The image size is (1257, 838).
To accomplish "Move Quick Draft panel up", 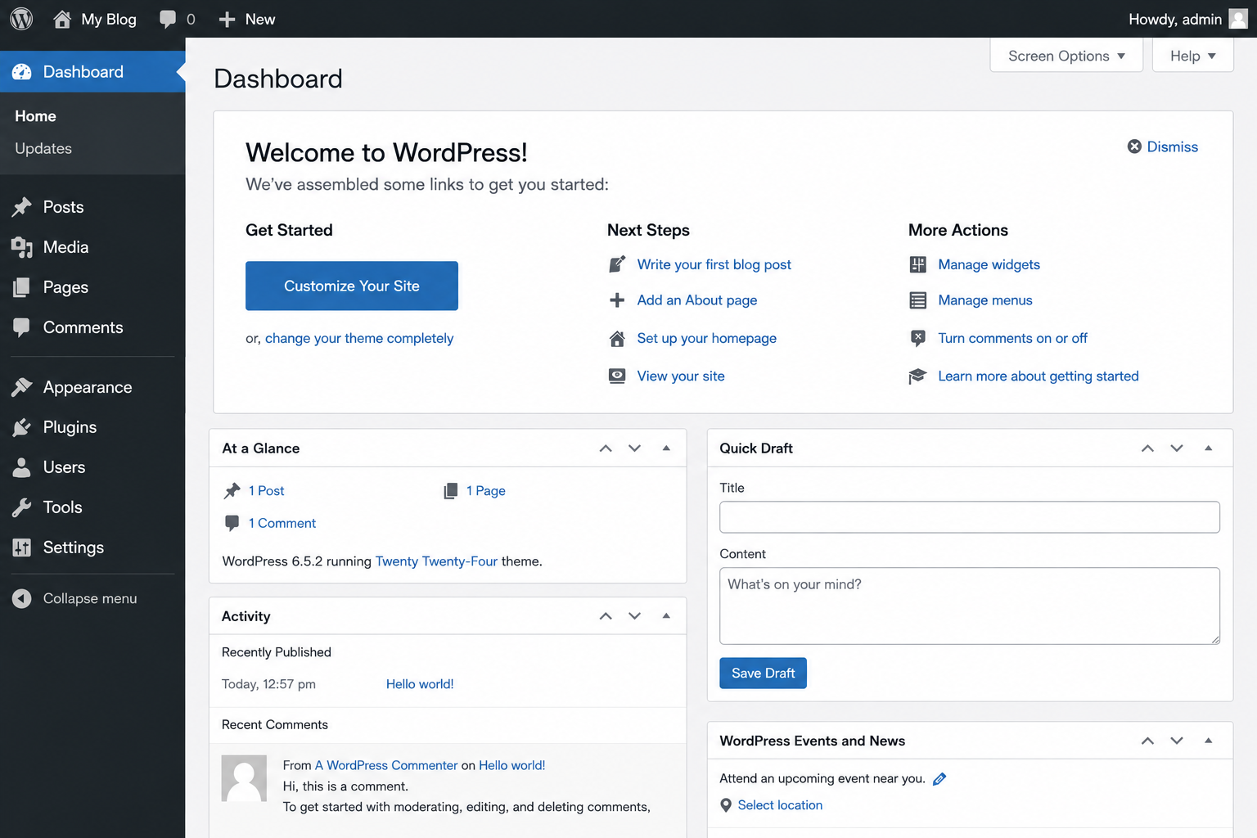I will [1147, 448].
